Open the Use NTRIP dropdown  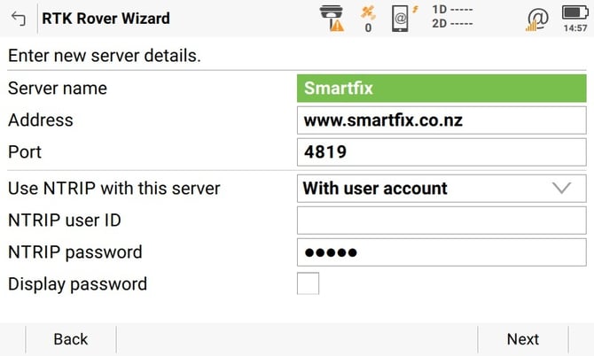click(x=442, y=188)
